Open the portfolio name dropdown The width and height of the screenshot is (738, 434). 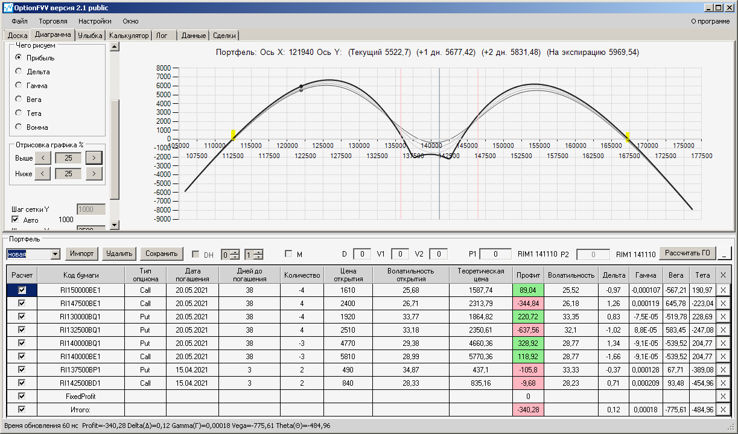pyautogui.click(x=56, y=254)
